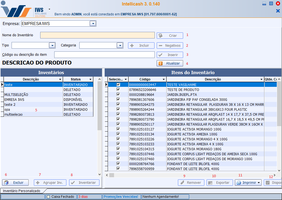Image resolution: width=282 pixels, height=200 pixels.
Task: Click the blue X below window controls
Action: point(278,11)
